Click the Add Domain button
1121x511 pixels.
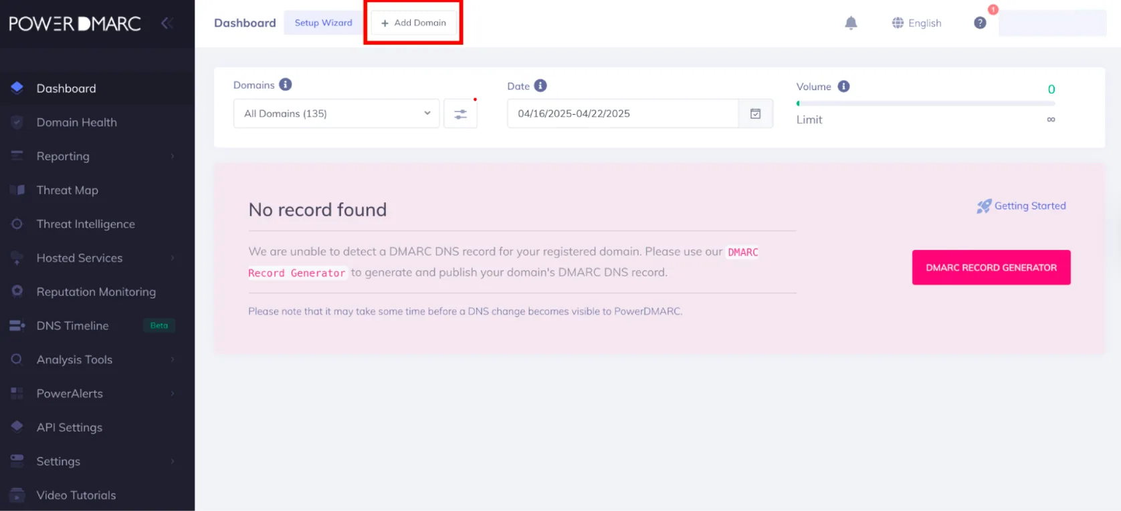click(413, 23)
